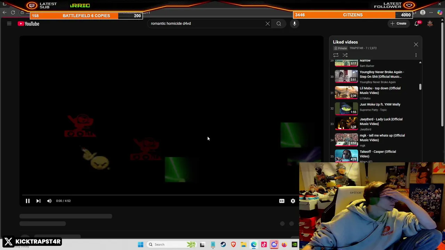
Task: Reload the browser page
Action: 13,12
